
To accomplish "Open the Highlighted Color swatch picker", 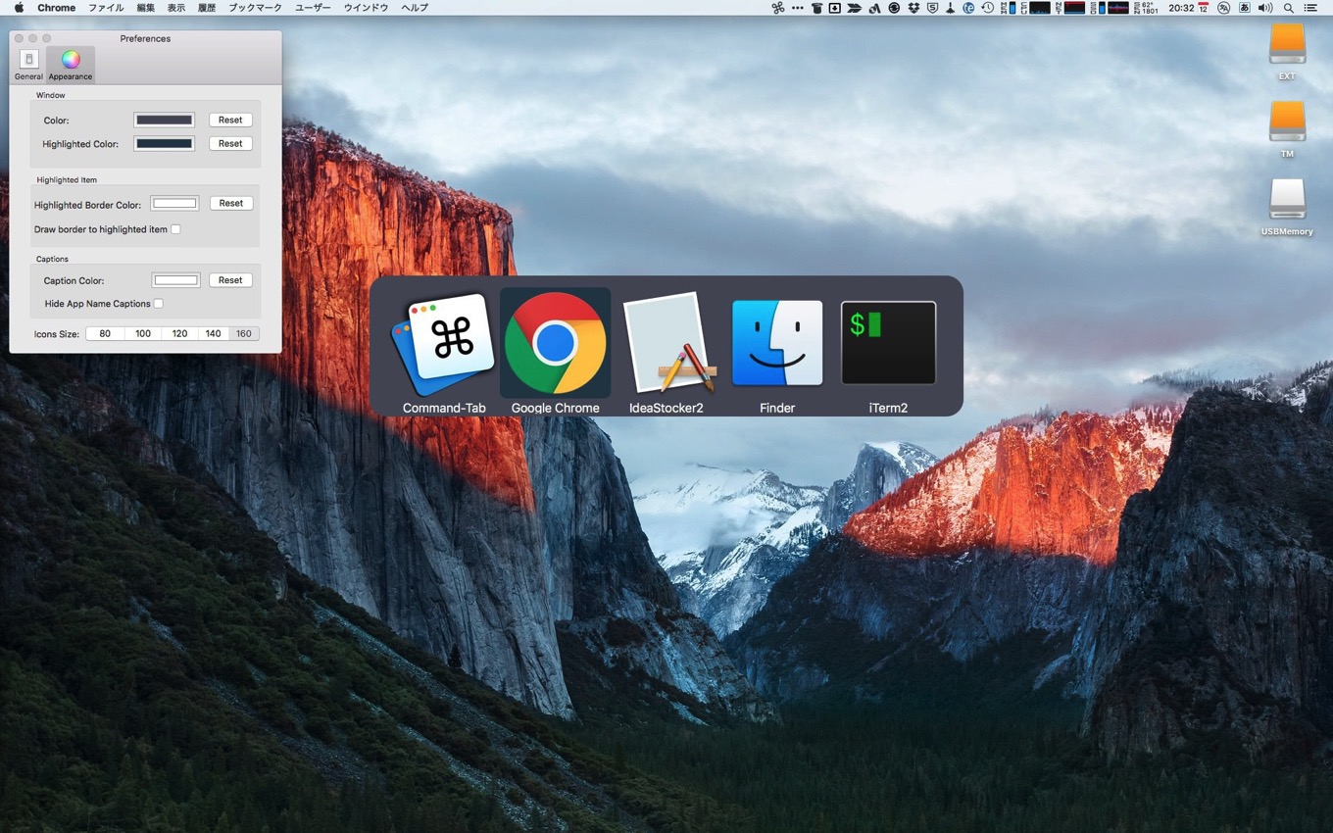I will pyautogui.click(x=164, y=143).
